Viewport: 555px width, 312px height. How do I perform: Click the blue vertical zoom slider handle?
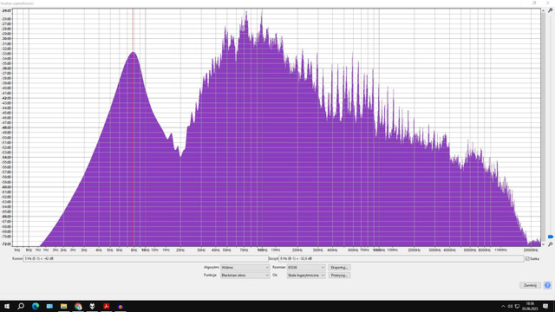(x=551, y=237)
